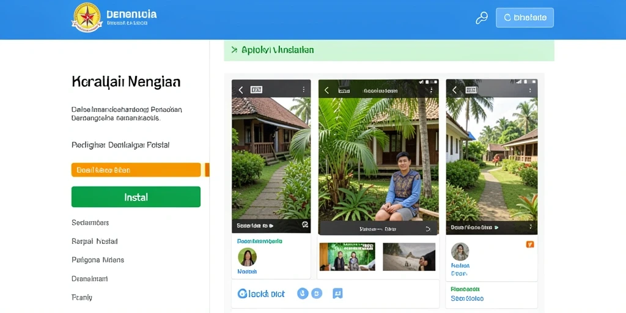The height and width of the screenshot is (313, 626).
Task: Click the icon at the right of the left screenshot's caption bar
Action: pos(305,225)
